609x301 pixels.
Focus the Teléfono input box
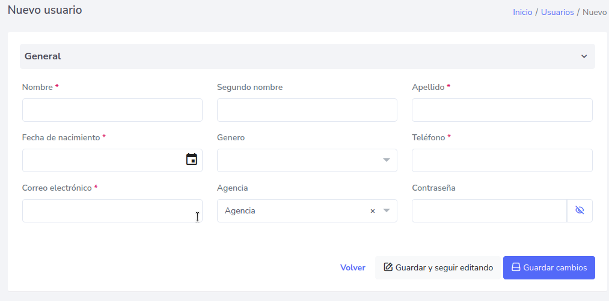(502, 160)
